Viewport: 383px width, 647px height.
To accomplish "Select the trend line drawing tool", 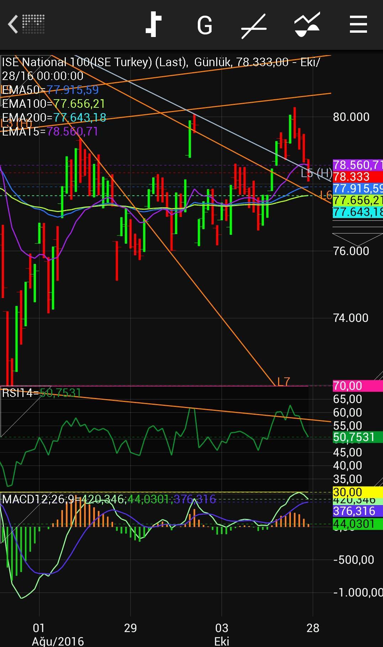I will click(254, 26).
